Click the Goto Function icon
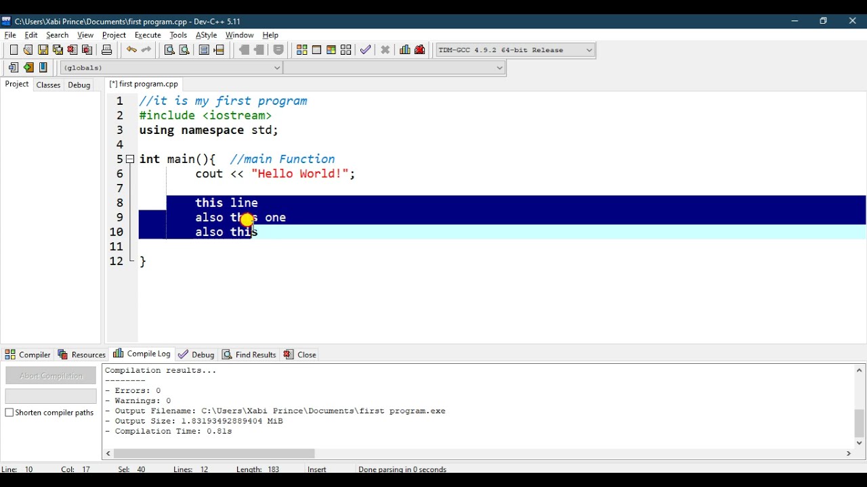Viewport: 867px width, 487px height. click(x=204, y=49)
